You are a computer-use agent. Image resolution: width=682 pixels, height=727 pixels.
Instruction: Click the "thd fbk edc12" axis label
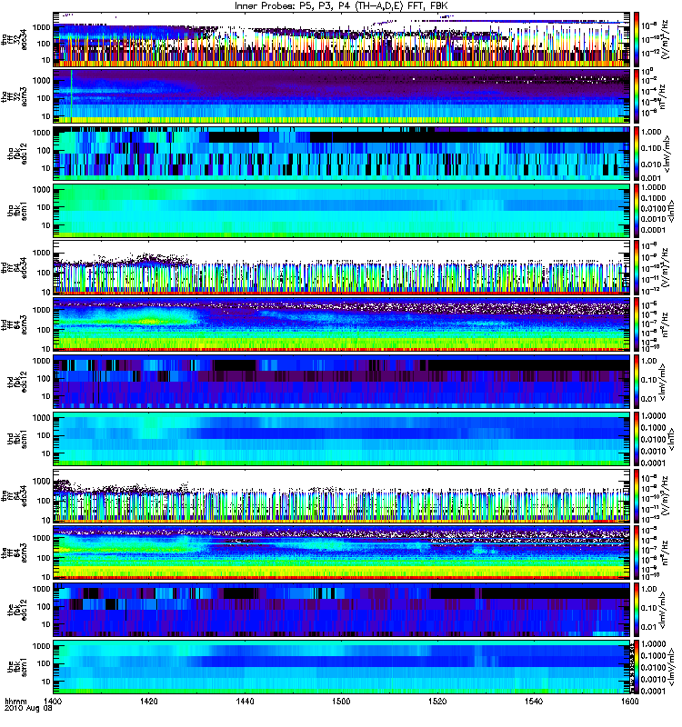pyautogui.click(x=17, y=382)
